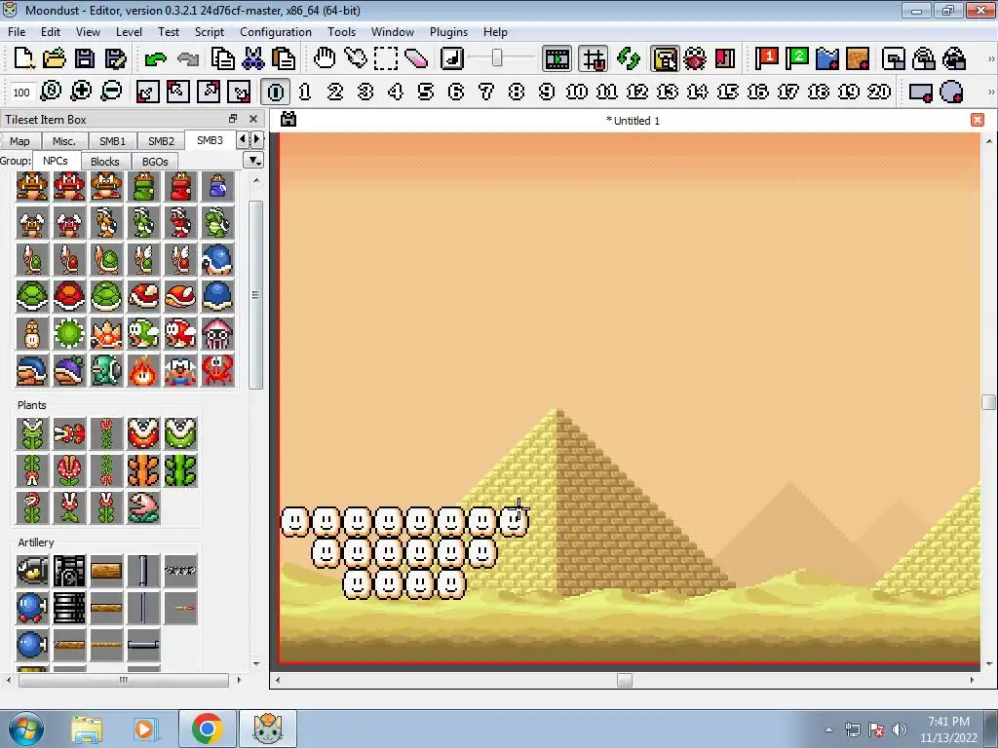The height and width of the screenshot is (748, 998).
Task: Toggle animation with the film strip icon
Action: 557,59
